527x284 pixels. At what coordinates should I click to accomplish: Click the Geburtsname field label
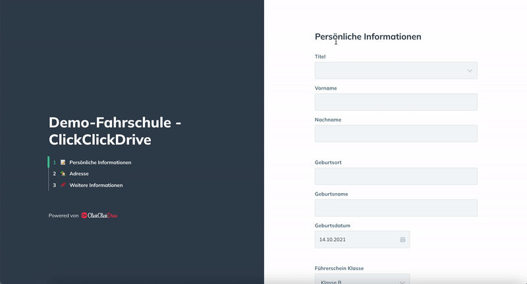click(331, 194)
